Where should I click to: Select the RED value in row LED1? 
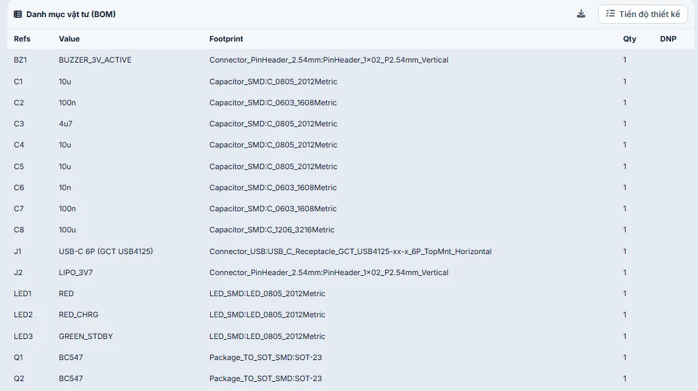(66, 294)
